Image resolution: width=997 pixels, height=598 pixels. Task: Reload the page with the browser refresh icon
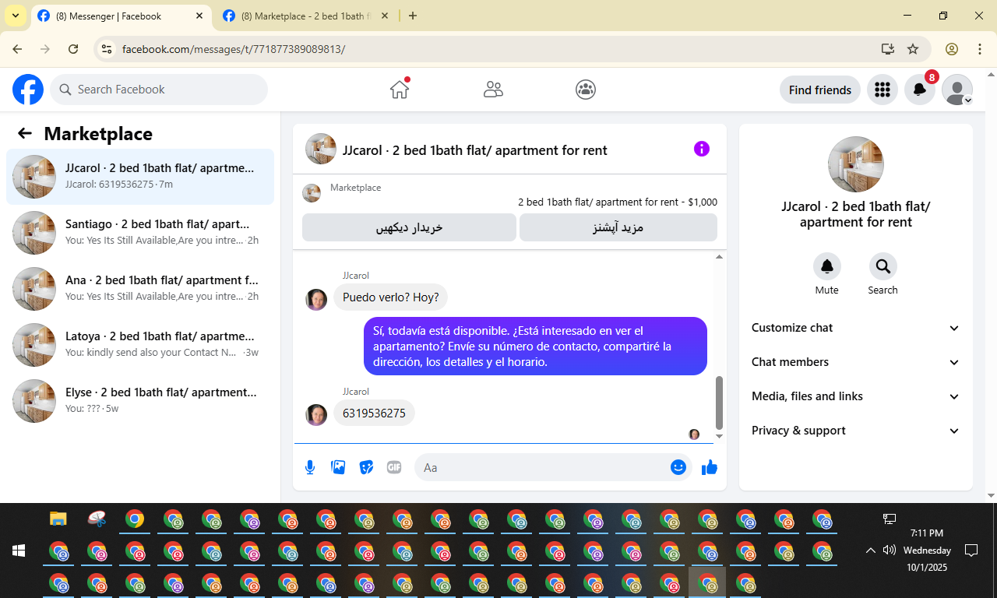coord(73,49)
